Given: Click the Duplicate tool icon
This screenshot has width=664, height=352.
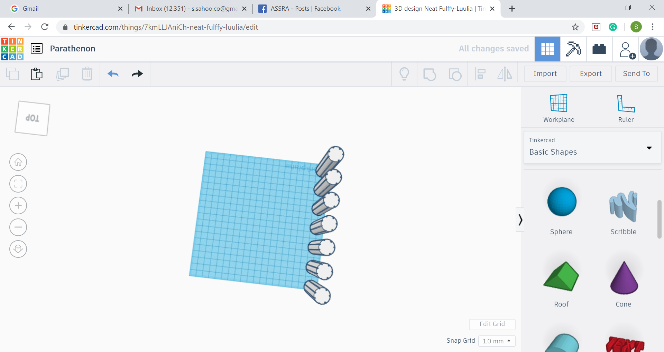Looking at the screenshot, I should [x=62, y=74].
